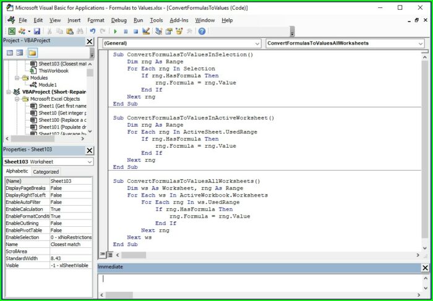Screen dimensions: 433x301
Task: Click Full Module View button at code bottom
Action: tap(109, 255)
